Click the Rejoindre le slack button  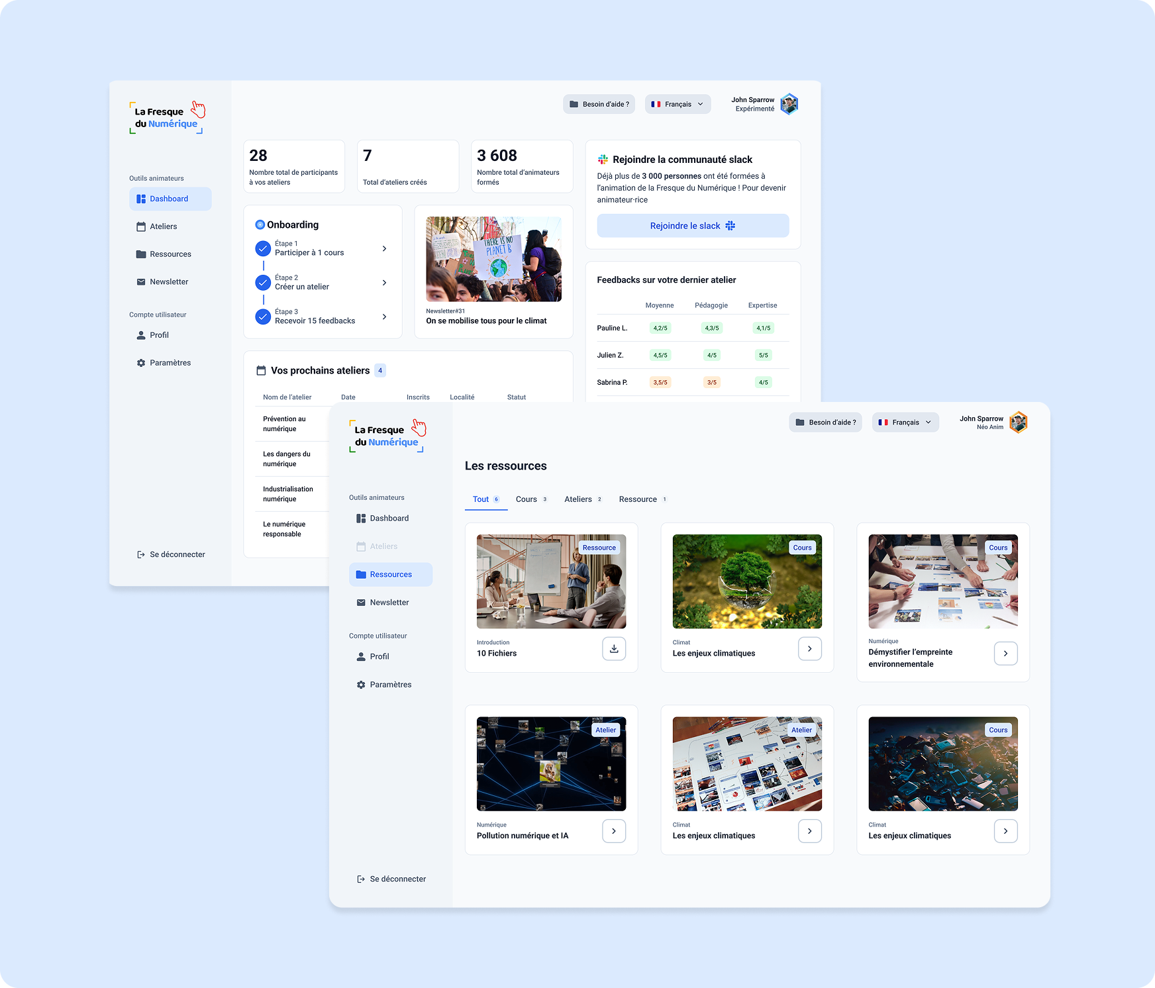693,226
